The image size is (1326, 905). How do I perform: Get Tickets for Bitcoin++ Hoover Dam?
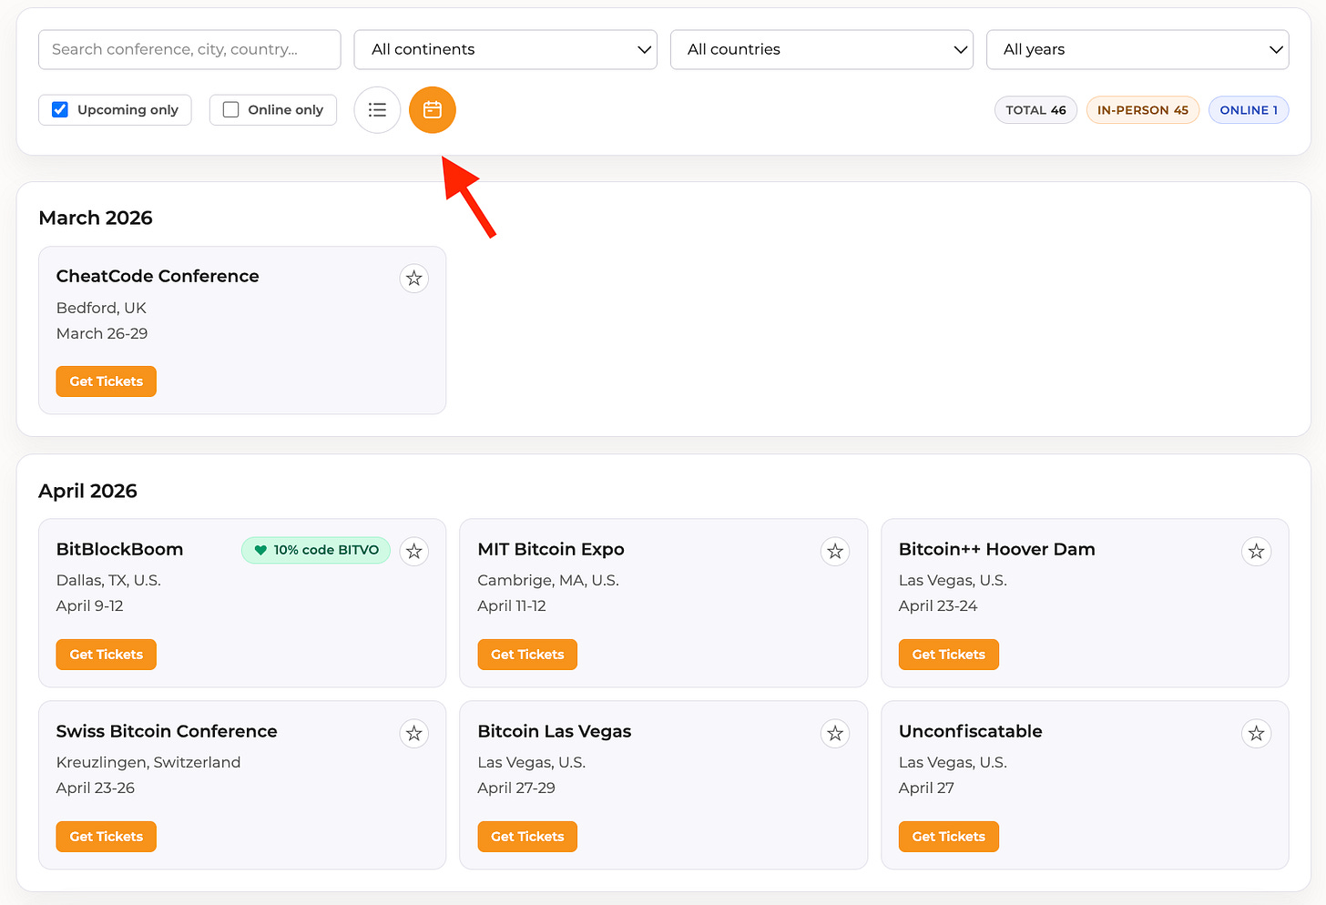[x=949, y=655]
